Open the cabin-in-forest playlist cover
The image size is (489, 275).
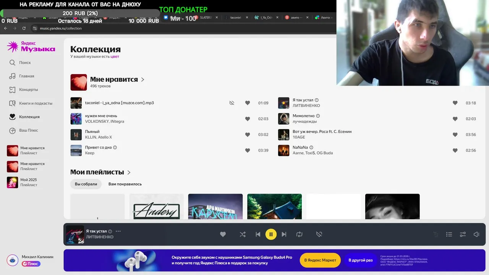274,207
